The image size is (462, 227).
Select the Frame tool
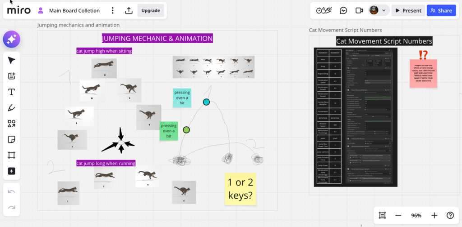pyautogui.click(x=12, y=155)
